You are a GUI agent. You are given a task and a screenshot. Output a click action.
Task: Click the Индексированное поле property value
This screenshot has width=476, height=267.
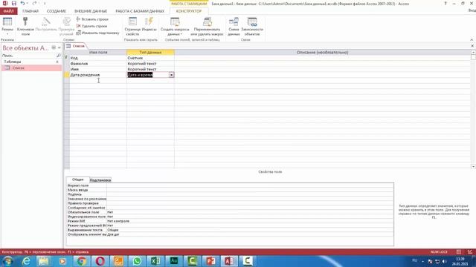point(250,217)
